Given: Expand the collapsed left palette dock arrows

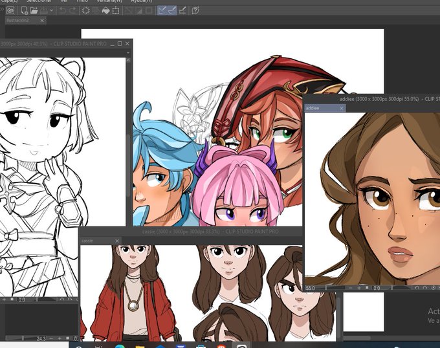Looking at the screenshot, I should (1, 9).
